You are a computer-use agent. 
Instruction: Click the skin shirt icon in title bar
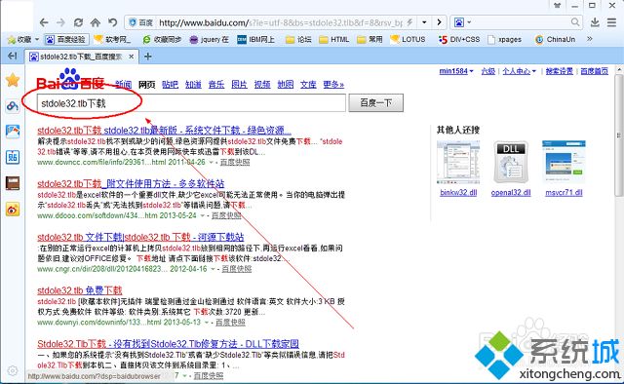(558, 5)
